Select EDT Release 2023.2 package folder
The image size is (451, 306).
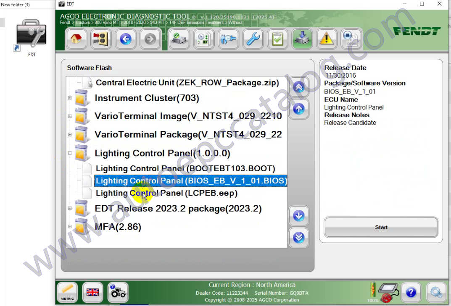pyautogui.click(x=178, y=208)
